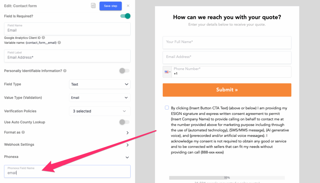Collapse the Phonexa section
The image size is (320, 183).
pos(127,157)
